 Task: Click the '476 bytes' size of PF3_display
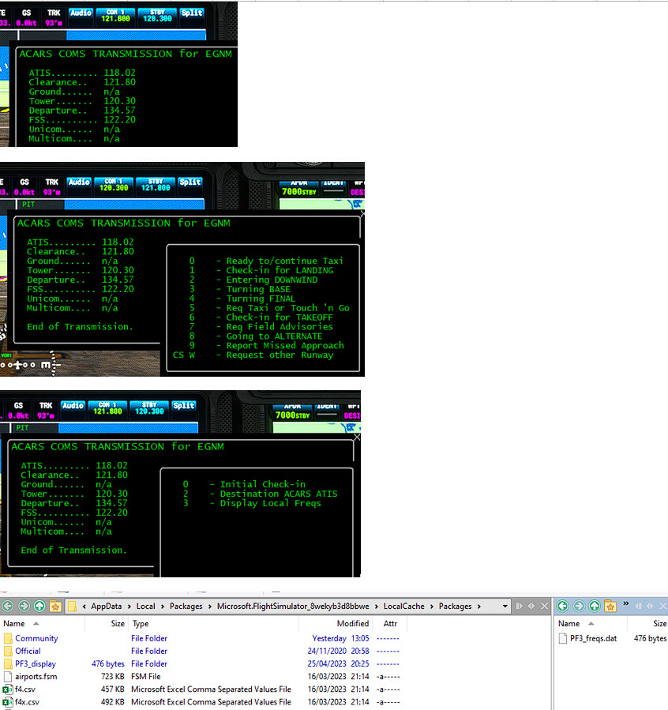(x=107, y=664)
